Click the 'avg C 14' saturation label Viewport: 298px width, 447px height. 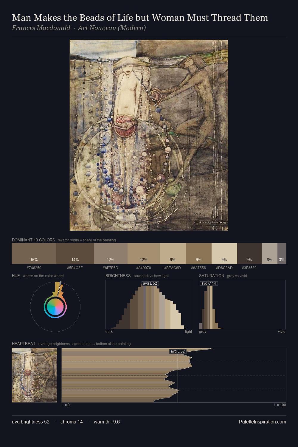(x=209, y=283)
